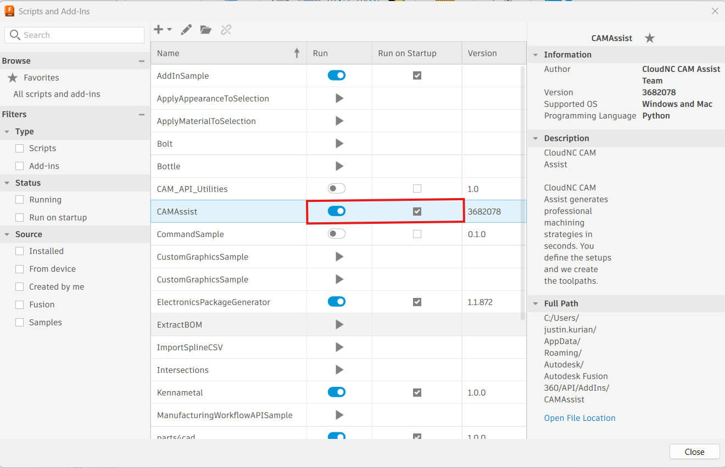This screenshot has width=725, height=468.
Task: Collapse the Status filter group
Action: pyautogui.click(x=7, y=183)
